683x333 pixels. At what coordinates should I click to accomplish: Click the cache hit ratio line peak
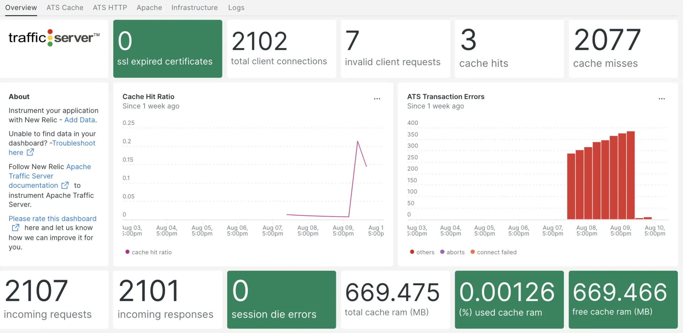click(x=358, y=142)
